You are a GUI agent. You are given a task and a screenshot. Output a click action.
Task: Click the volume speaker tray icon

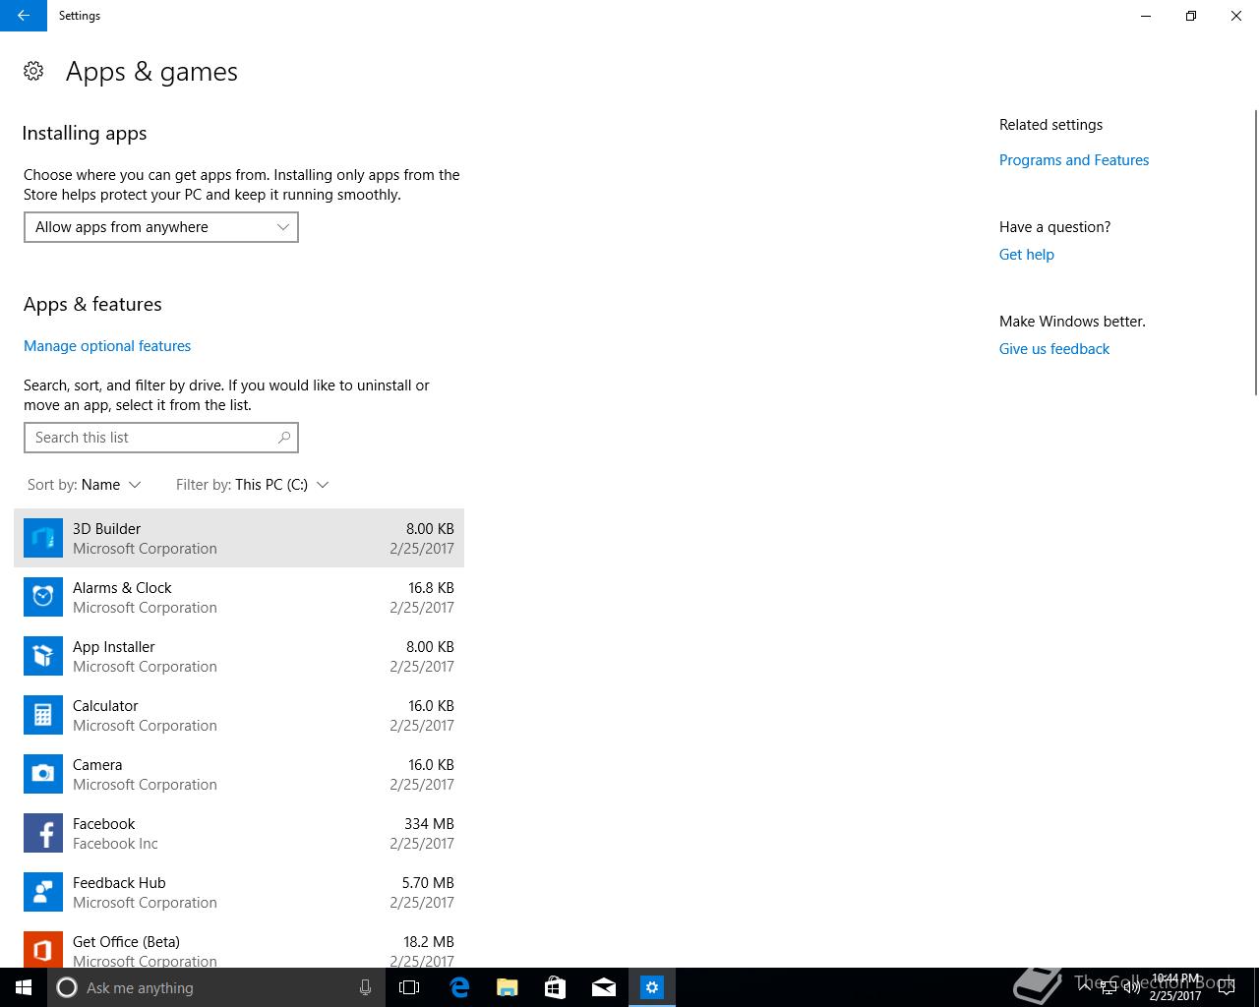[1131, 987]
